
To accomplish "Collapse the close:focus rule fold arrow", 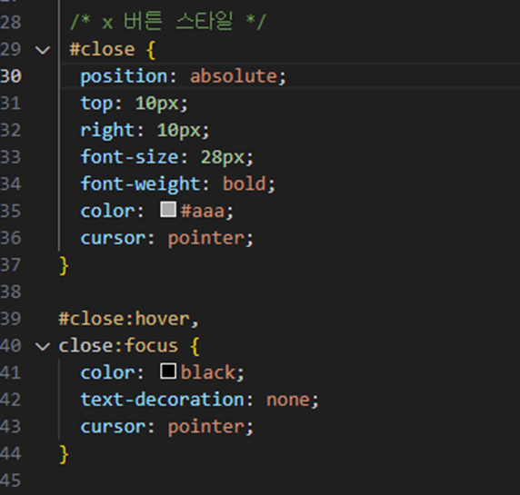I will coord(43,346).
